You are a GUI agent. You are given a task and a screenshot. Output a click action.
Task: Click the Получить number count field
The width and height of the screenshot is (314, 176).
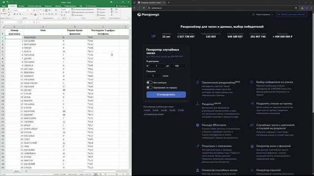pos(154,76)
